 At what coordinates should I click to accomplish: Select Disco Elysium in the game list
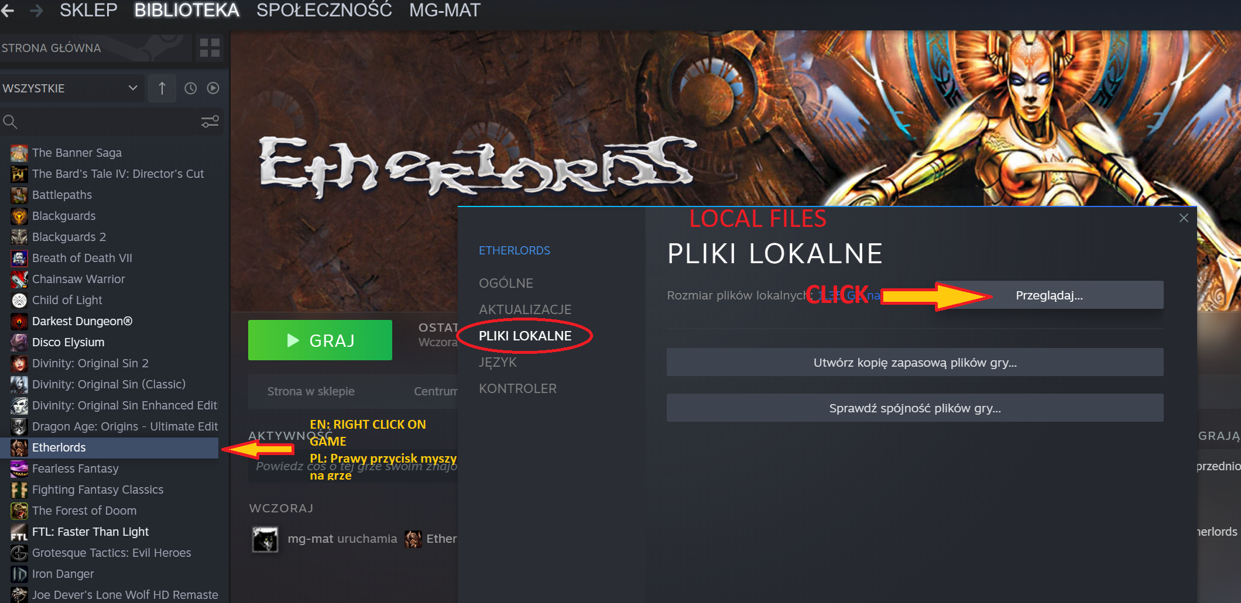[x=68, y=342]
